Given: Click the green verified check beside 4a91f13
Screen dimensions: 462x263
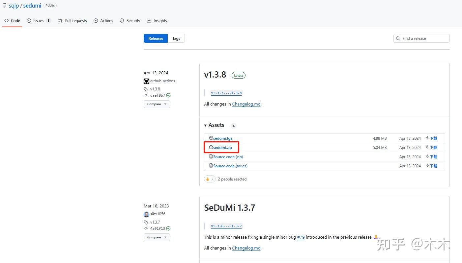Looking at the screenshot, I should coord(168,228).
